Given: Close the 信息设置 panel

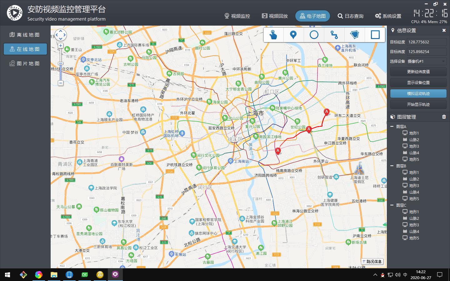Looking at the screenshot, I should tap(444, 30).
